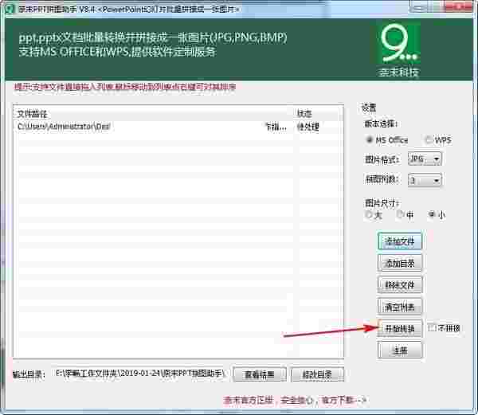This screenshot has height=415, width=478.
Task: Click the green 9 company logo
Action: click(x=399, y=43)
